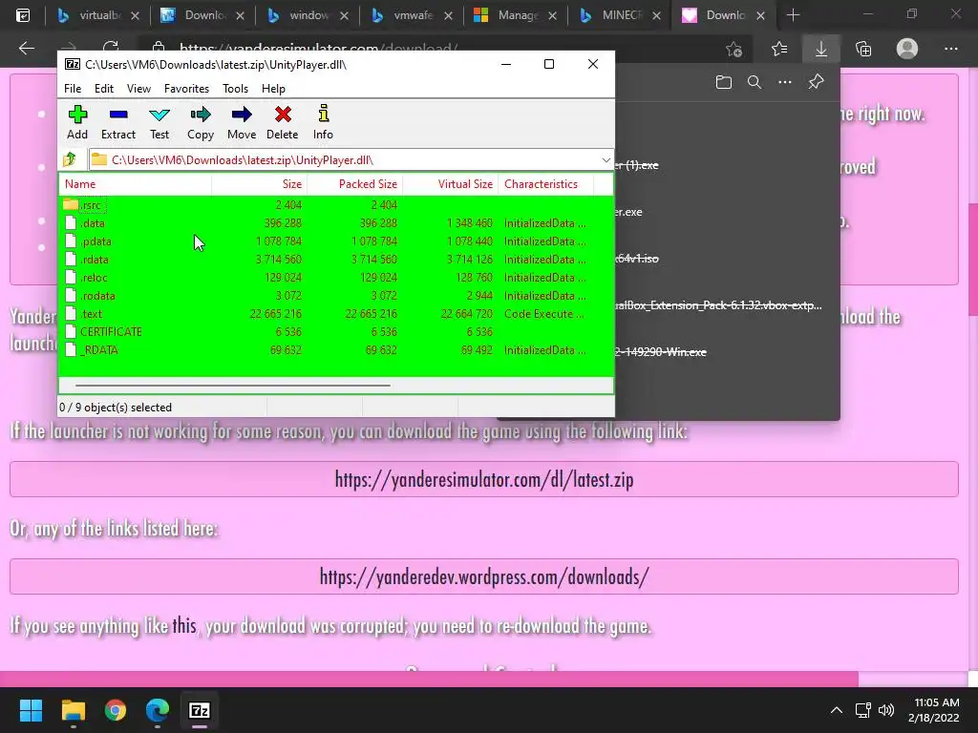
Task: Open the volume tray icon
Action: pyautogui.click(x=885, y=710)
